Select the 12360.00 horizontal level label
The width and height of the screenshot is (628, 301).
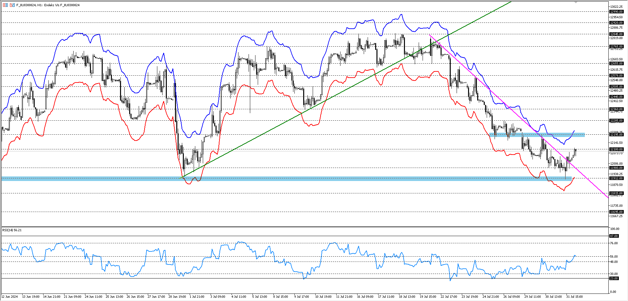point(616,109)
